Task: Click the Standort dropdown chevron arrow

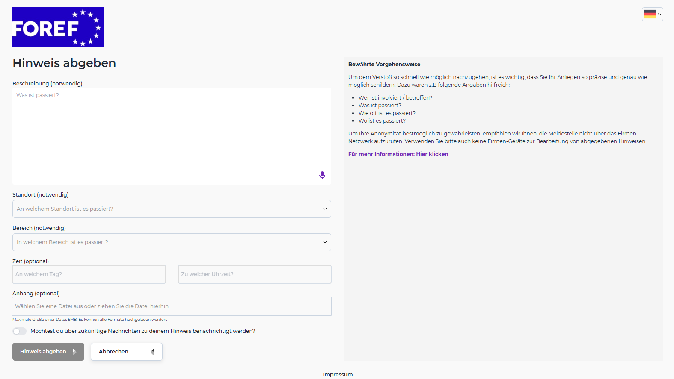Action: click(x=325, y=209)
